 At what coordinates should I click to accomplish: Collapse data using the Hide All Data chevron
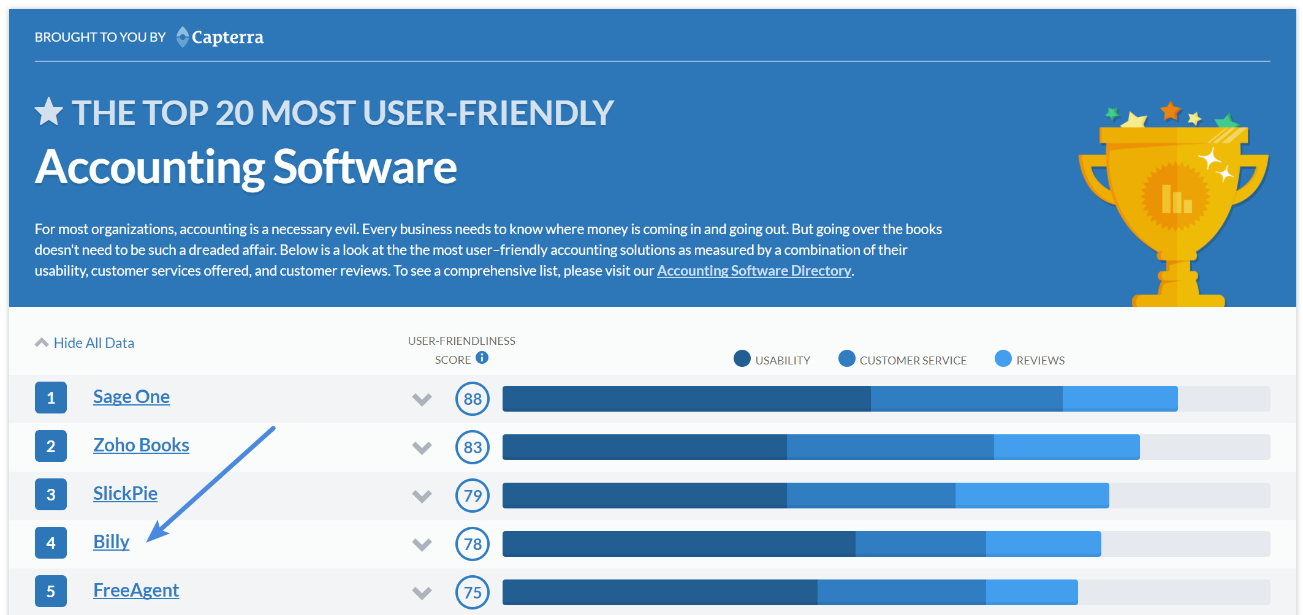point(42,342)
